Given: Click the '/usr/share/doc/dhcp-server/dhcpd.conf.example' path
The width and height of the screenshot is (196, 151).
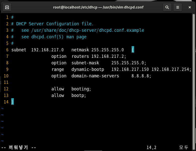Looking at the screenshot, I should coord(88,30).
